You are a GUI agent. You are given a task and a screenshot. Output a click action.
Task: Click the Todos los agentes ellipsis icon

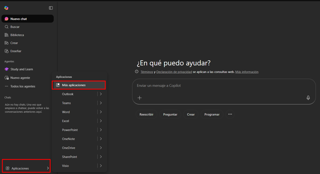coord(6,86)
